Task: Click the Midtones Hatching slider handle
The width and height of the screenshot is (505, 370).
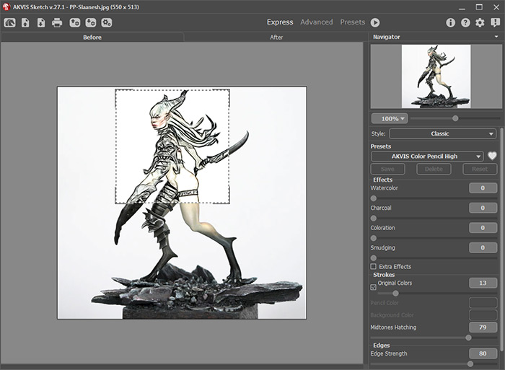Action: (468, 338)
